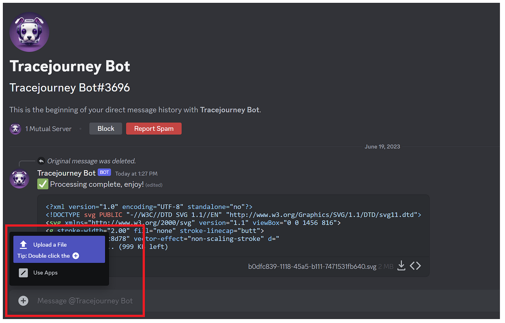Click the red Report Spam button

[x=154, y=129]
